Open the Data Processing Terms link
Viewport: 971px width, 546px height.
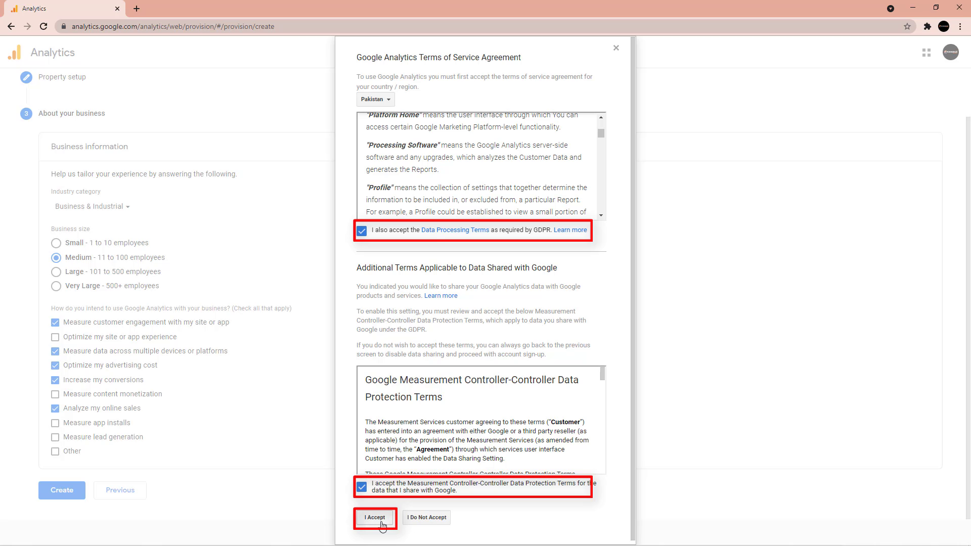point(455,230)
